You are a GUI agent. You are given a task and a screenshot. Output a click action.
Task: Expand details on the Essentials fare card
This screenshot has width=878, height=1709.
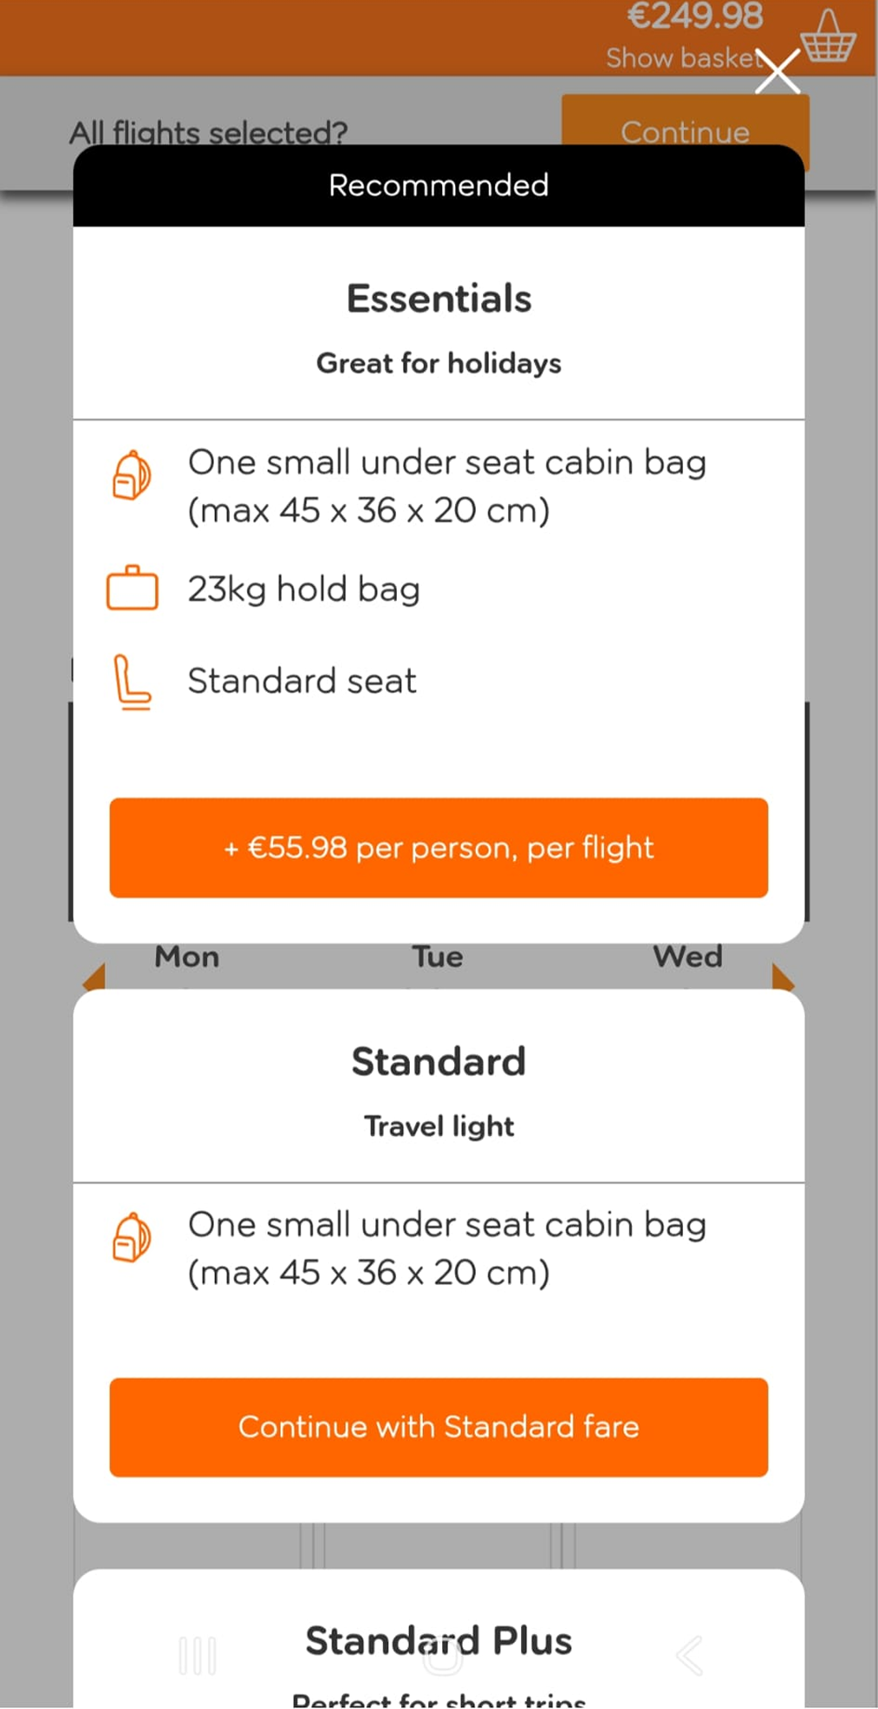(x=438, y=298)
